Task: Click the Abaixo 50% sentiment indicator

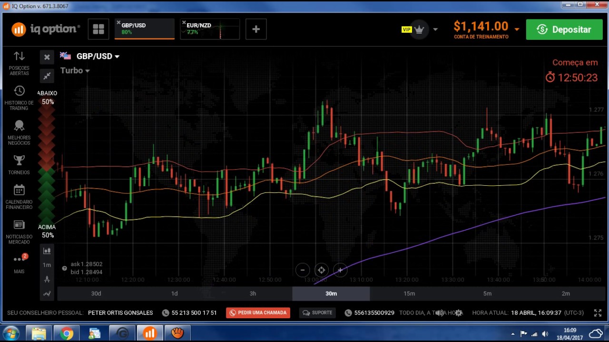Action: tap(47, 97)
